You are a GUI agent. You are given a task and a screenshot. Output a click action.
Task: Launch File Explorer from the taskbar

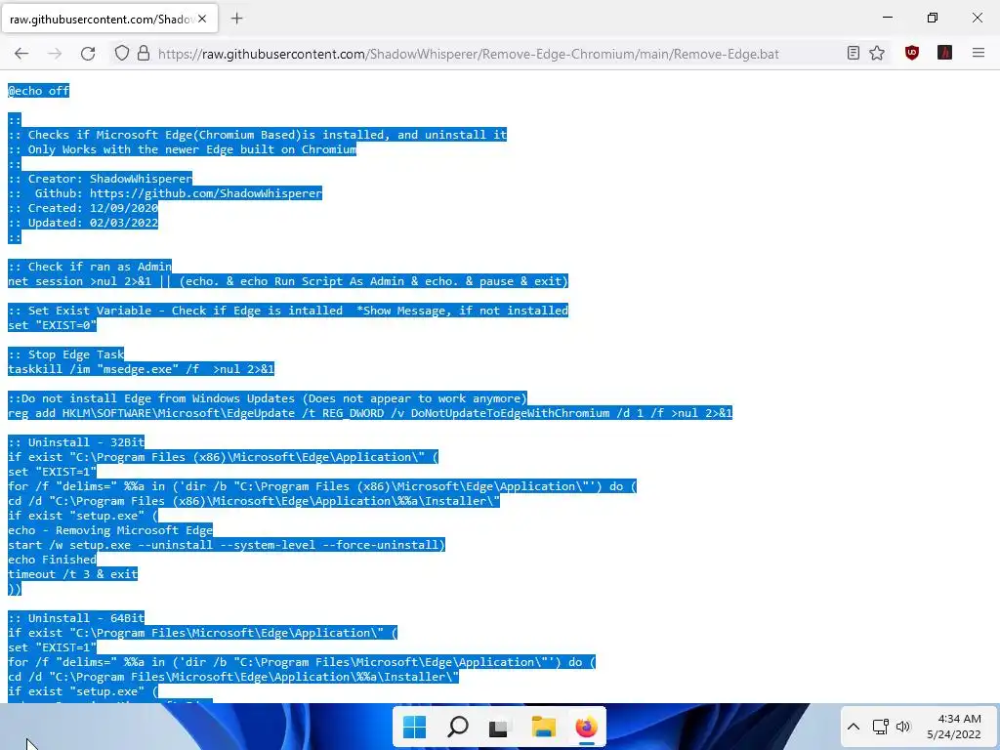[x=543, y=727]
